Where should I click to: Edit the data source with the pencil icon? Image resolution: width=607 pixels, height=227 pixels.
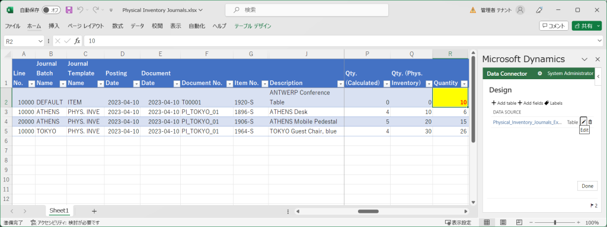pos(583,122)
